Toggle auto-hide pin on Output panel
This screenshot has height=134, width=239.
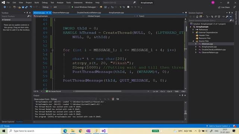182,95
